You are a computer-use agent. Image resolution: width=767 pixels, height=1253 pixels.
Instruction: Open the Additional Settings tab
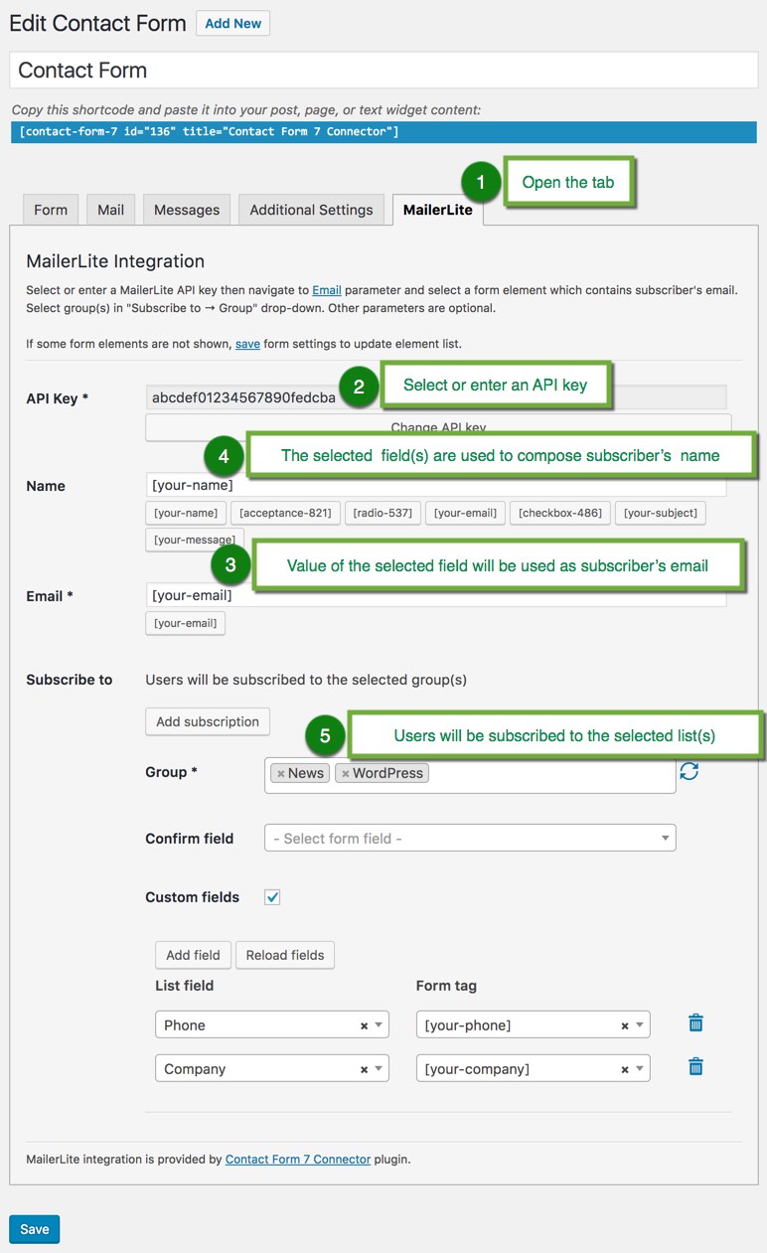311,210
